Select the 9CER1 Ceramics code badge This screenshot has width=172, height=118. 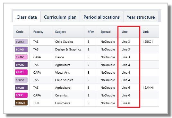coord(21,95)
